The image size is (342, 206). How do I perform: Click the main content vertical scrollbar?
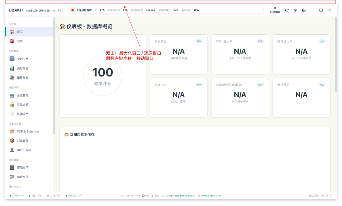pyautogui.click(x=336, y=55)
